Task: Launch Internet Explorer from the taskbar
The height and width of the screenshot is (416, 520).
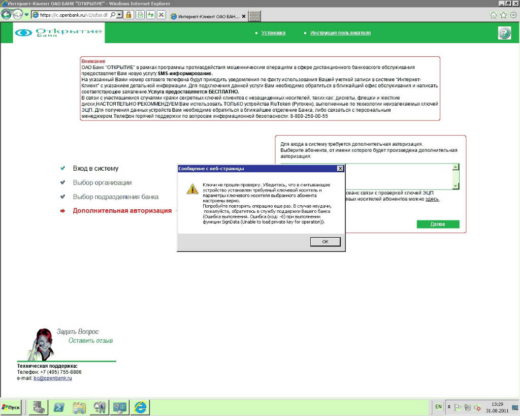Action: click(x=141, y=407)
